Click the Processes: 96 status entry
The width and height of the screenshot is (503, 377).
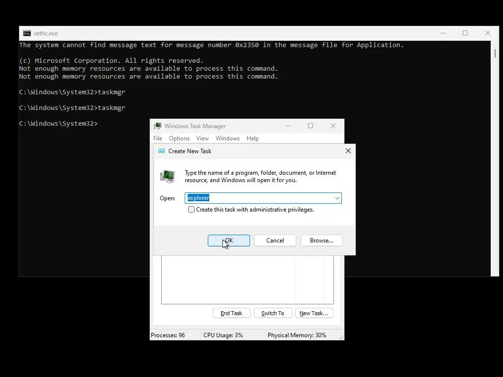[168, 335]
